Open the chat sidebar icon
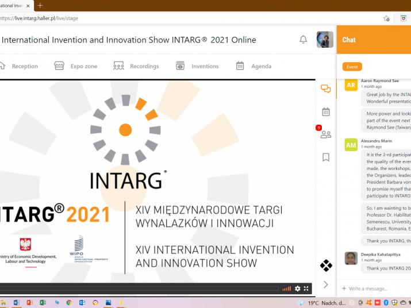The image size is (411, 308). point(326,89)
